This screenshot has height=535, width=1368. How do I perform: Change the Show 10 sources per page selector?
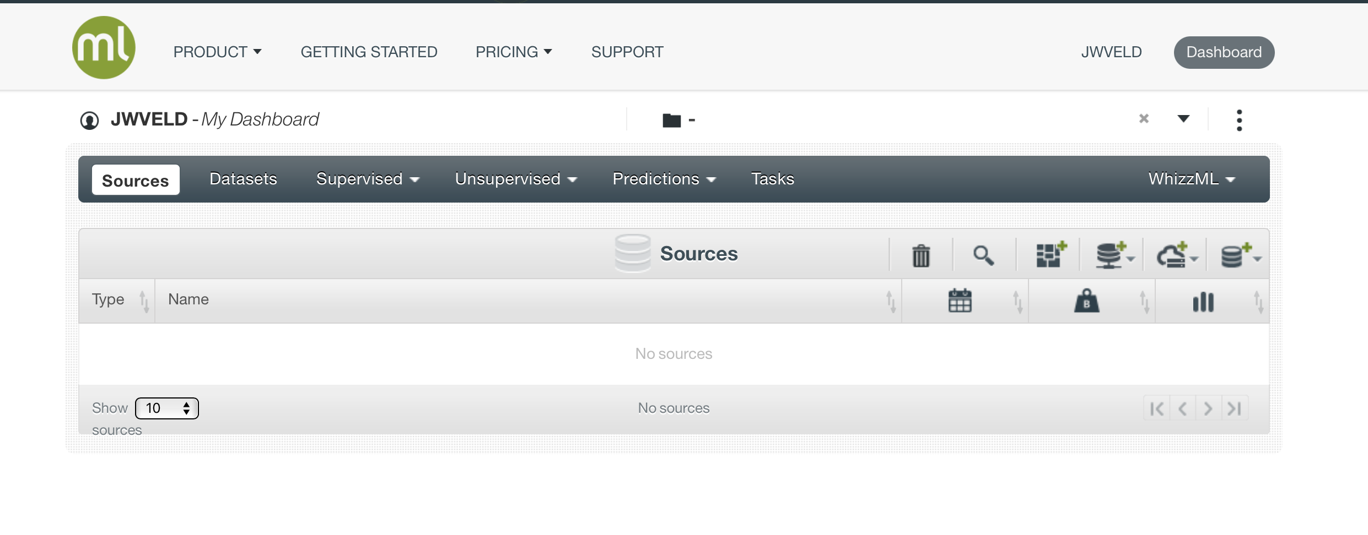coord(166,408)
